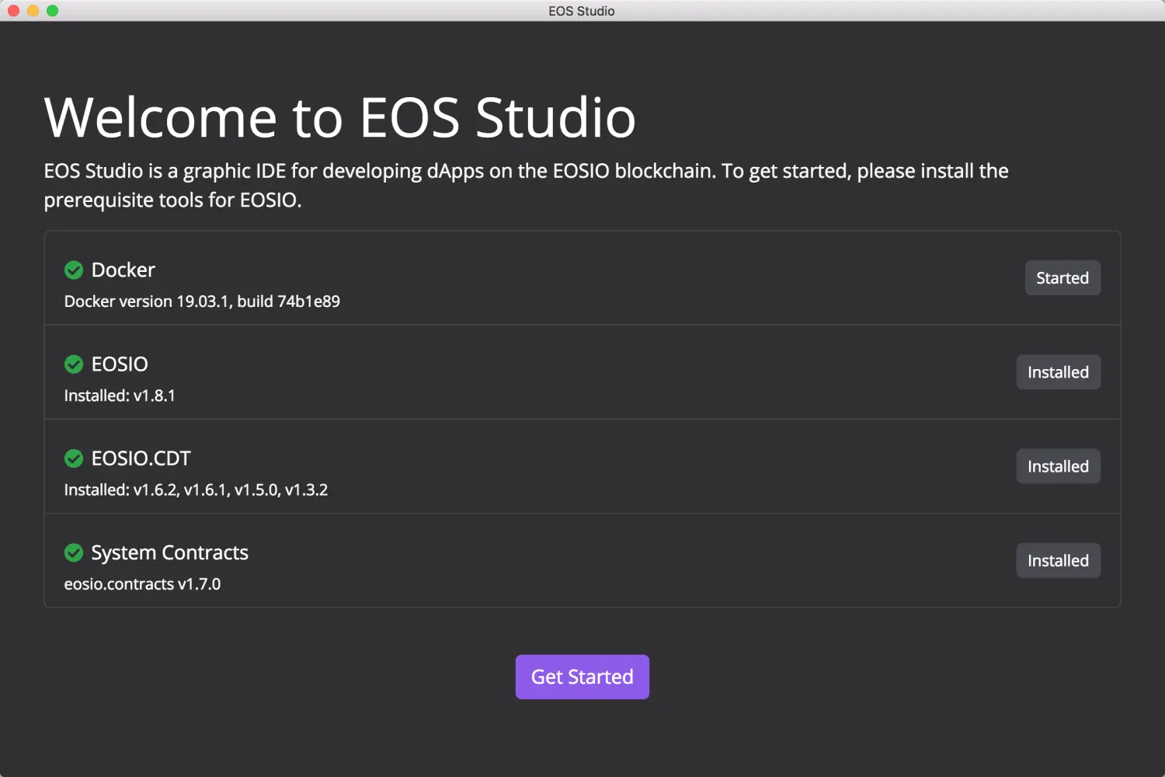Viewport: 1165px width, 777px height.
Task: Click the green checkmark icon beside Docker
Action: (74, 270)
